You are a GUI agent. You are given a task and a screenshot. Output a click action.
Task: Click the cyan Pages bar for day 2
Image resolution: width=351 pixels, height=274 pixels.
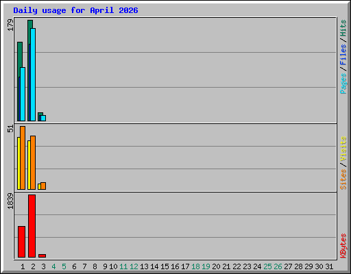[x=33, y=75]
